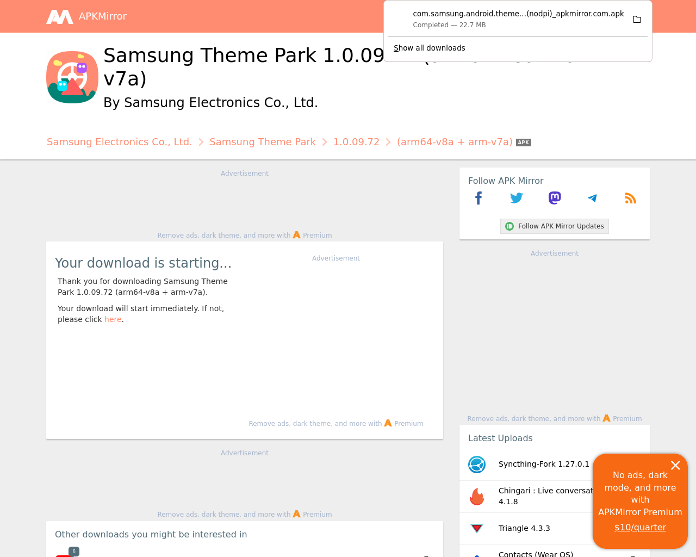Viewport: 696px width, 557px height.
Task: Open Chingari : Live conversation 4.1.8 entry
Action: tap(545, 496)
